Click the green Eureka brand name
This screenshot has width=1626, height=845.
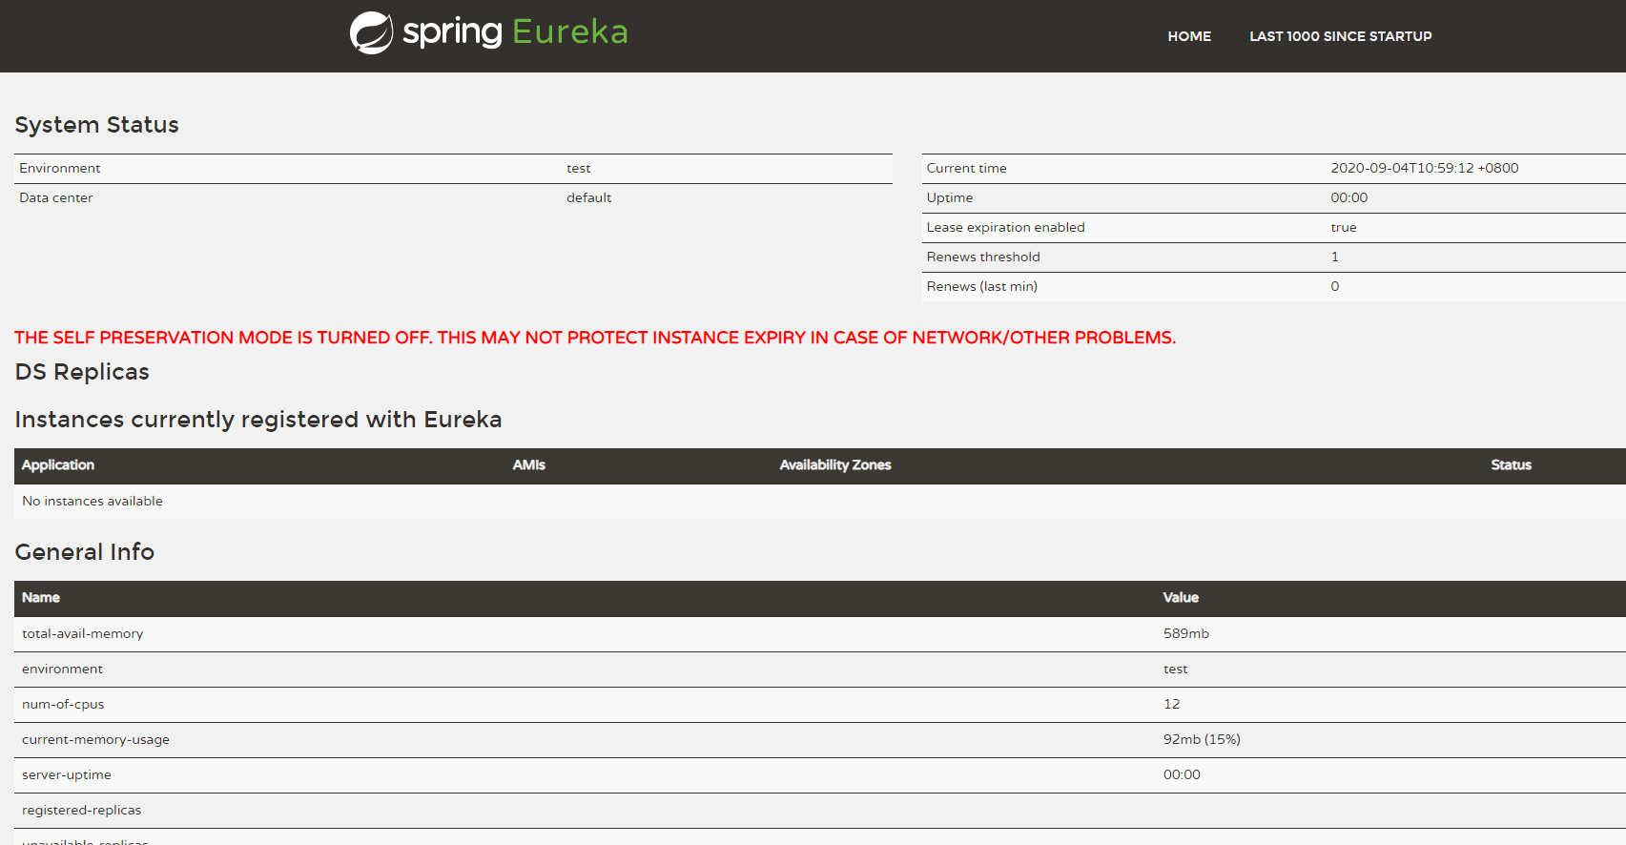click(x=570, y=31)
